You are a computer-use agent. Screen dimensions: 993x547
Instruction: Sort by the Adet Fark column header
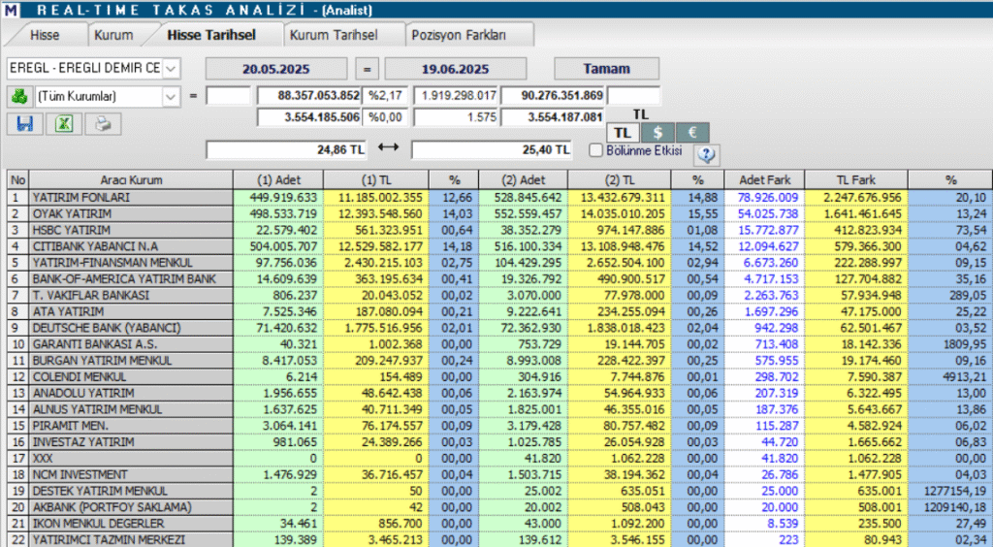tap(767, 179)
